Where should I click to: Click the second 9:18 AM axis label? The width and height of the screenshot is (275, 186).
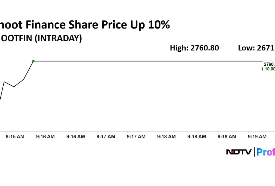pos(197,137)
